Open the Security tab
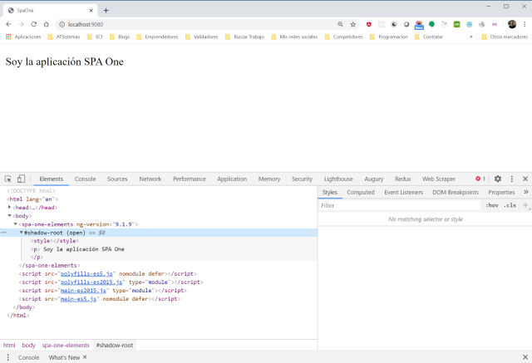 [x=302, y=179]
